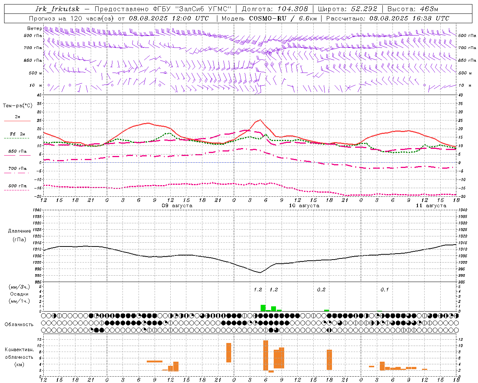The width and height of the screenshot is (478, 383).
Task: Click the "0.2" precipitation amount value
Action: pos(321,290)
